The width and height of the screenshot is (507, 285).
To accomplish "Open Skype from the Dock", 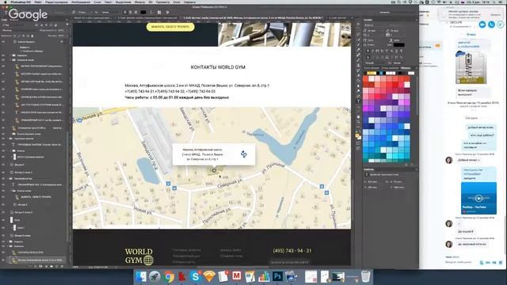I will [x=196, y=277].
